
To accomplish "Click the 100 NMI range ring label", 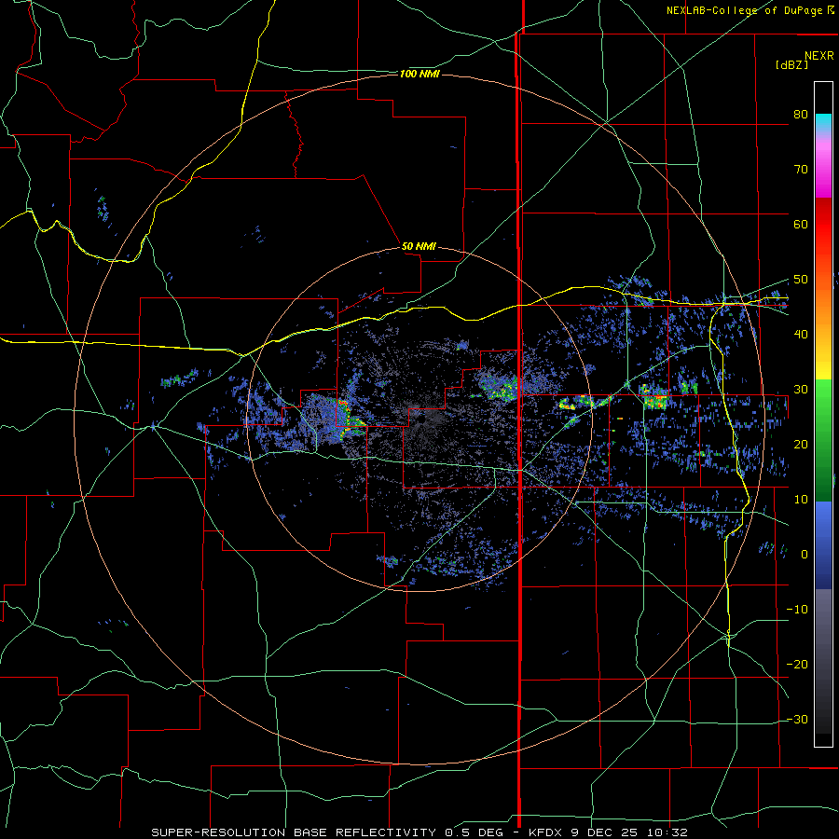I will (x=419, y=74).
